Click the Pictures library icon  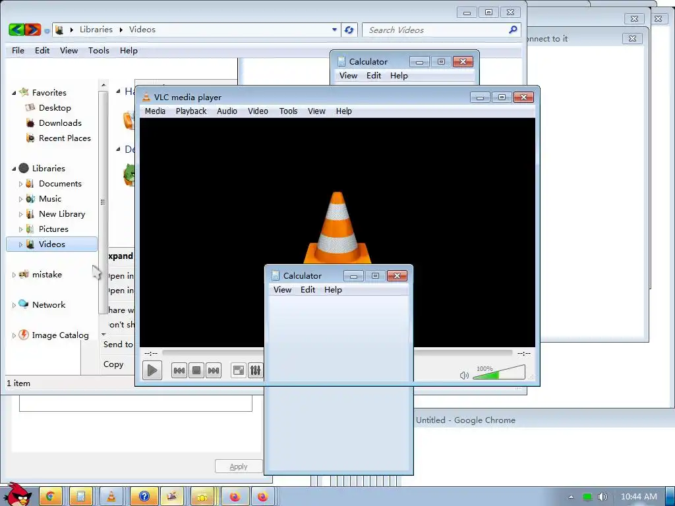coord(30,229)
